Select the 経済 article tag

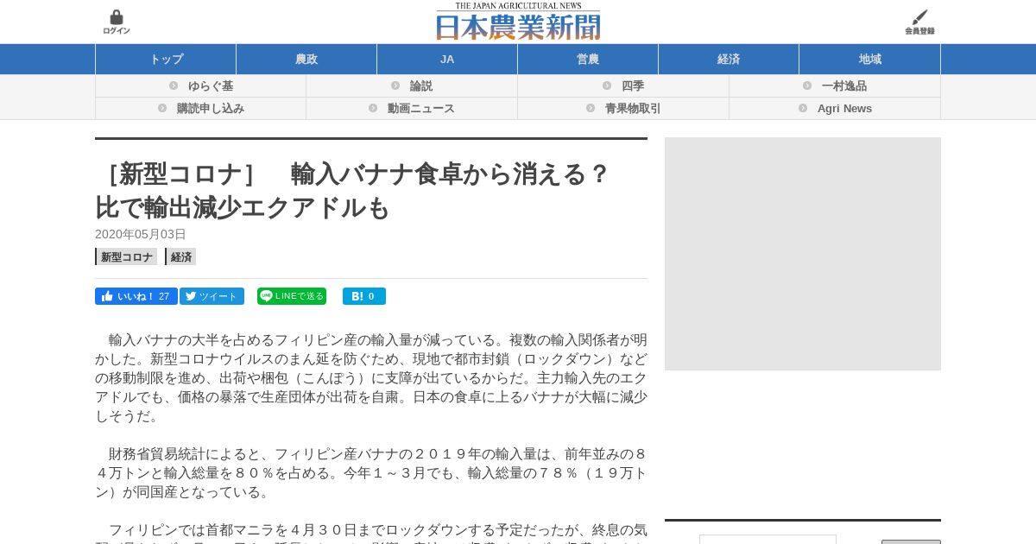coord(180,256)
